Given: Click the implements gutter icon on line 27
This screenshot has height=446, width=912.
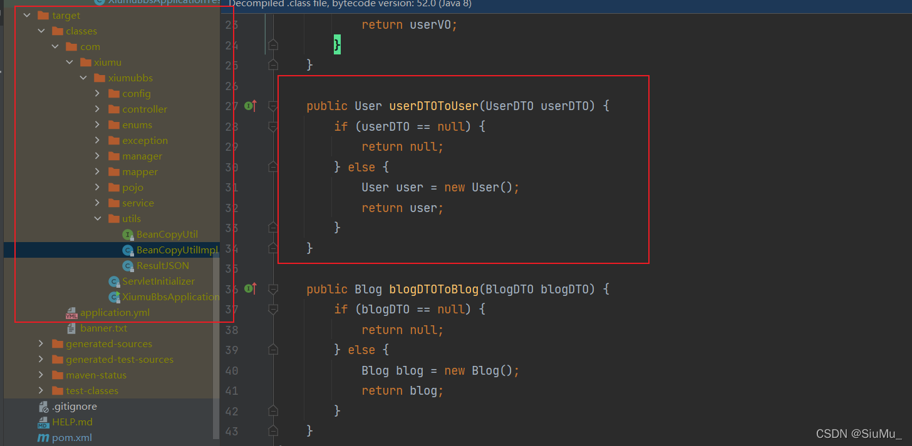Looking at the screenshot, I should point(251,106).
